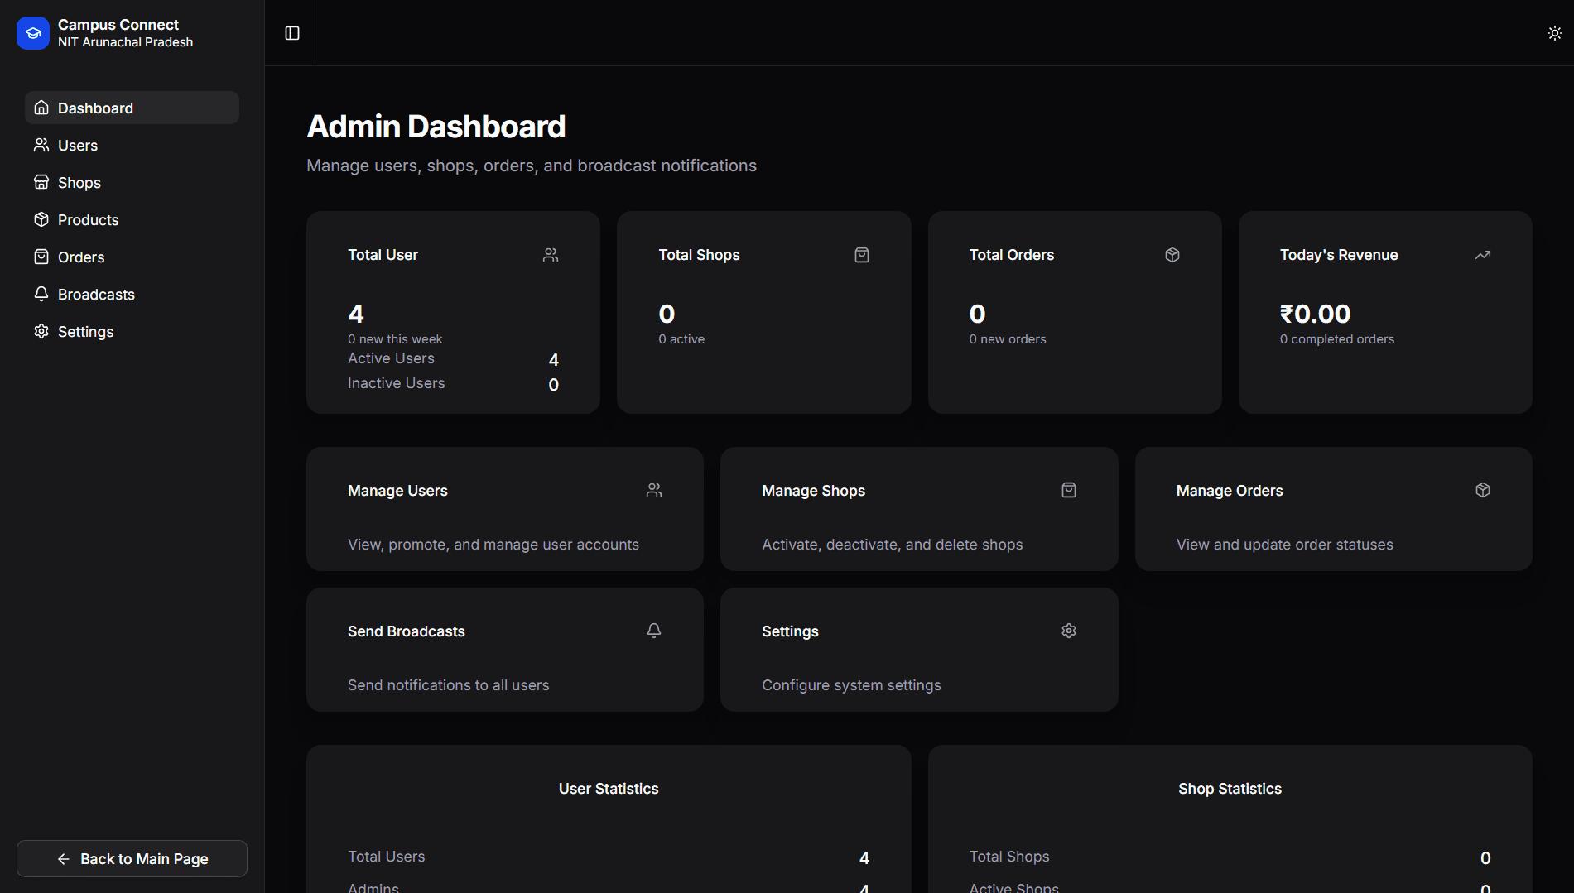Click the bell icon in Send Broadcasts card
This screenshot has width=1574, height=893.
(x=654, y=631)
